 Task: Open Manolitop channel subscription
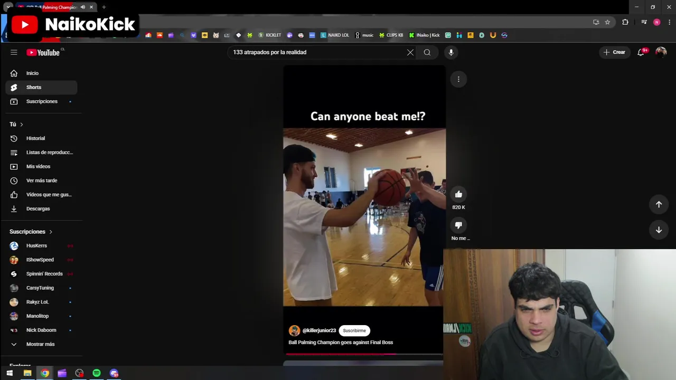tap(41, 316)
